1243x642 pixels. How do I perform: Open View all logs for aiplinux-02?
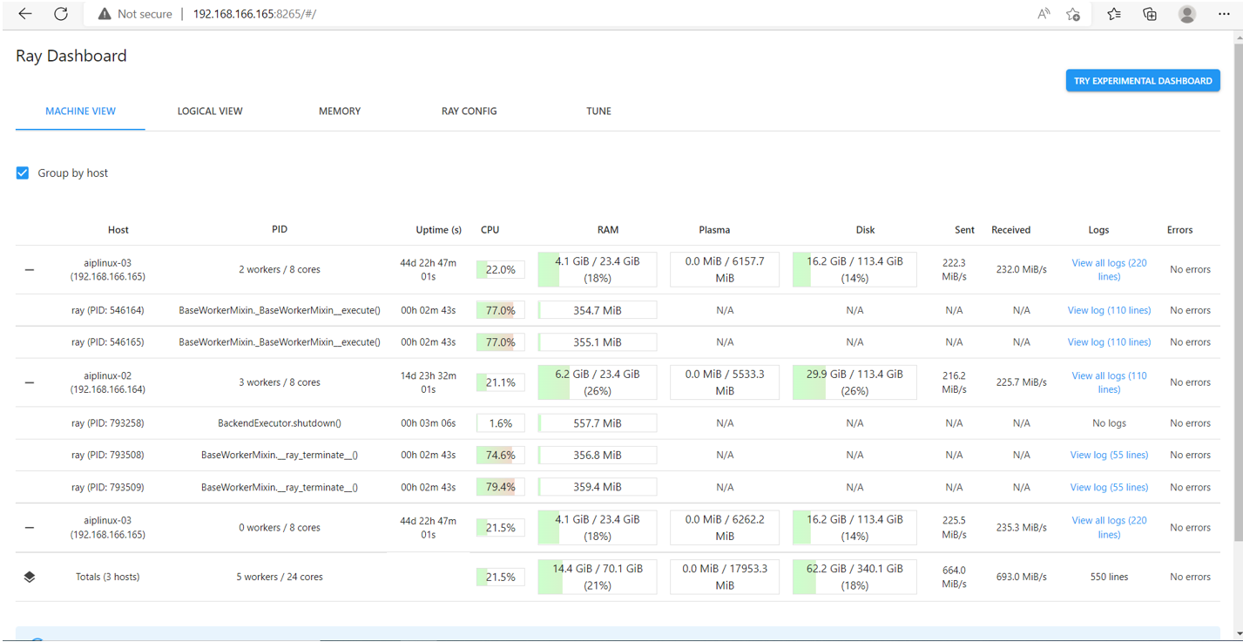coord(1108,382)
